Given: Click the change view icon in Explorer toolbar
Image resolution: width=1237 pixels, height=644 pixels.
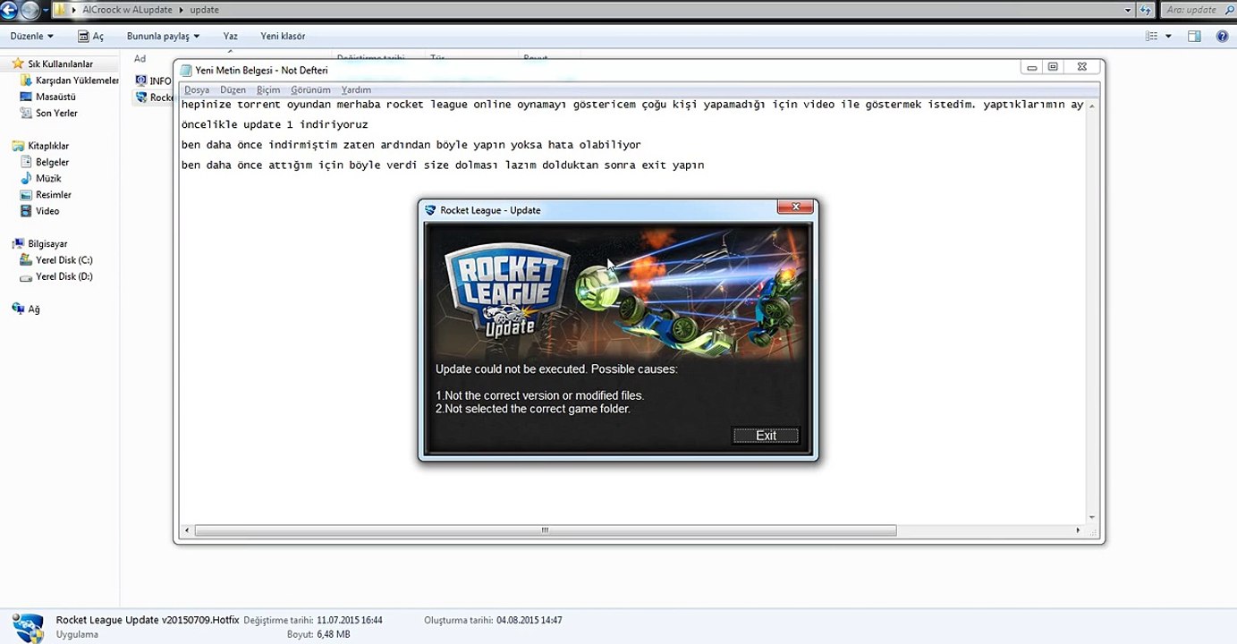Looking at the screenshot, I should tap(1152, 36).
